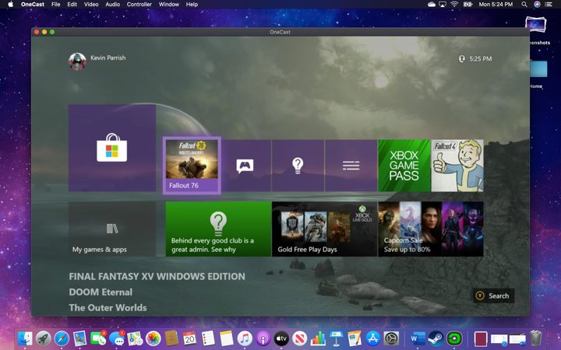
Task: Open Keynote from the dock
Action: (x=336, y=338)
